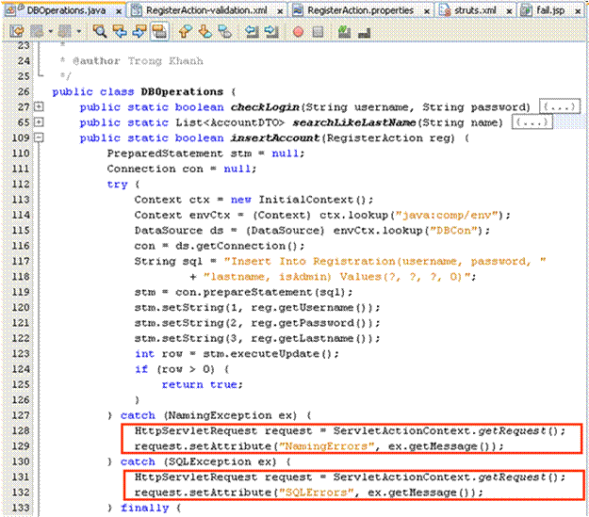Click the Stop Macro Recording icon
The width and height of the screenshot is (589, 517).
(318, 32)
